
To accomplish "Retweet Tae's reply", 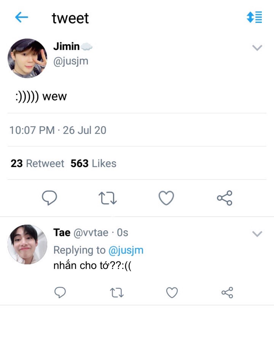I will click(117, 293).
